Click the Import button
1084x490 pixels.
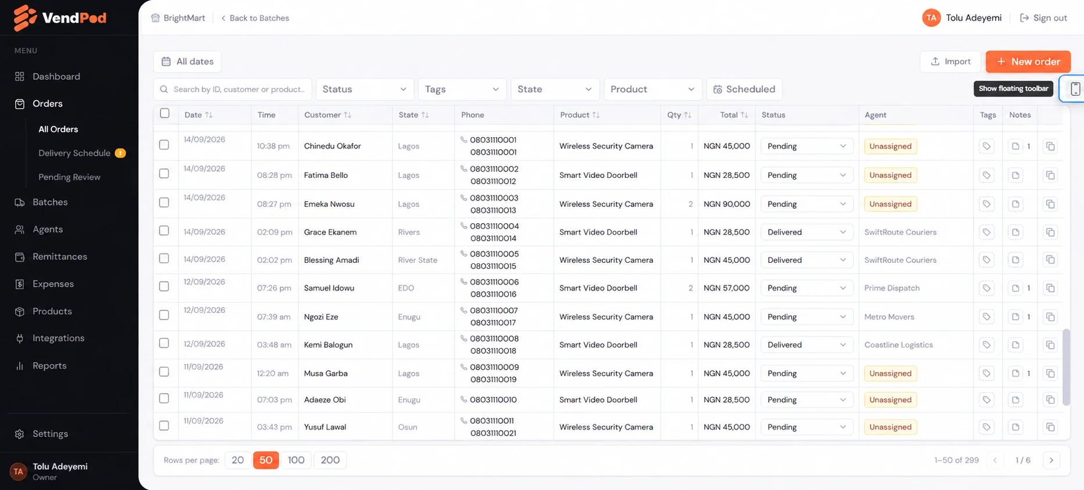[950, 62]
